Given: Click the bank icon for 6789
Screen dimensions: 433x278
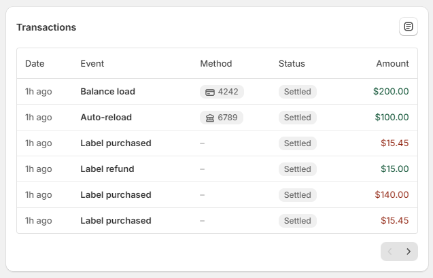Looking at the screenshot, I should pos(210,118).
